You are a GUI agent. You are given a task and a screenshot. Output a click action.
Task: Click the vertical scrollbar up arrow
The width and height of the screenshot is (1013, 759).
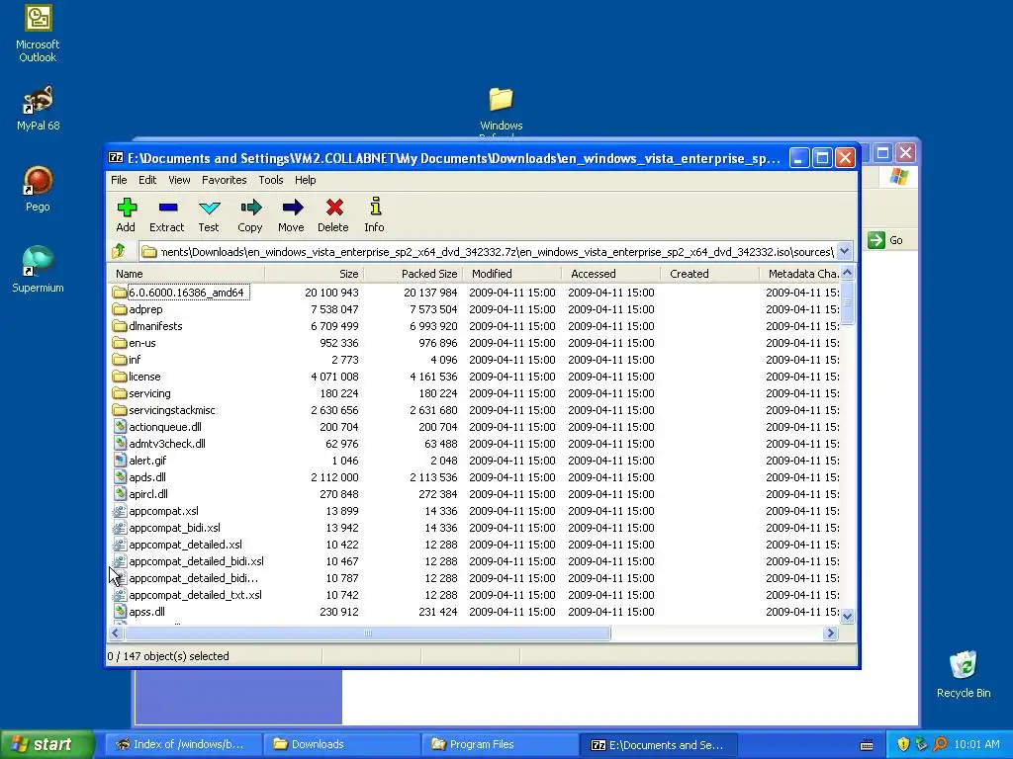pyautogui.click(x=847, y=273)
